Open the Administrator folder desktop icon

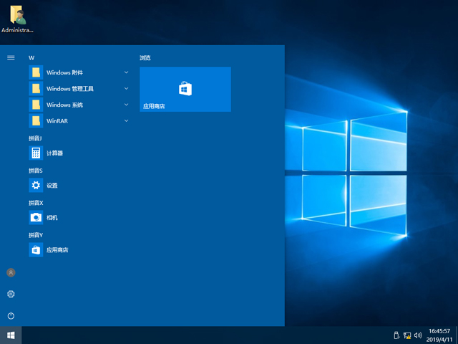[x=17, y=19]
